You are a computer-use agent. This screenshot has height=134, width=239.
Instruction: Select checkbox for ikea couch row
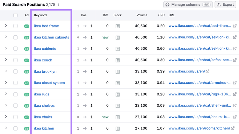15,60
